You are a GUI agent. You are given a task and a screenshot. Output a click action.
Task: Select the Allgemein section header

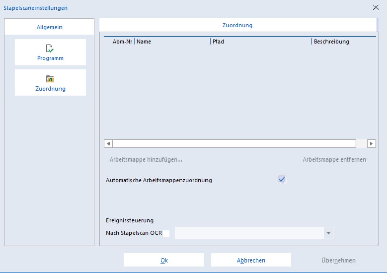[49, 27]
